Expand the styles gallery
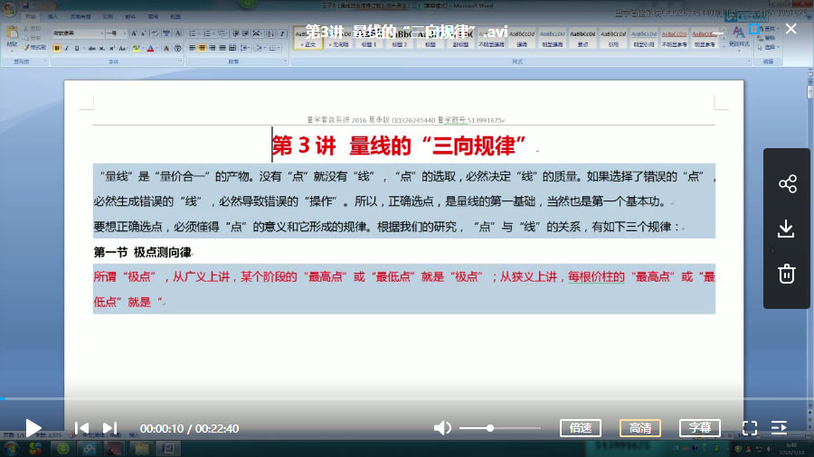The image size is (814, 457). click(x=724, y=47)
